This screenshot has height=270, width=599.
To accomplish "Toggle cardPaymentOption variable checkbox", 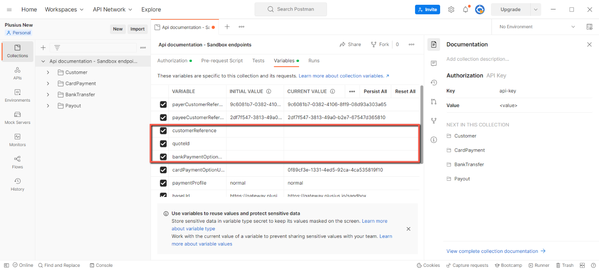I will [x=163, y=170].
